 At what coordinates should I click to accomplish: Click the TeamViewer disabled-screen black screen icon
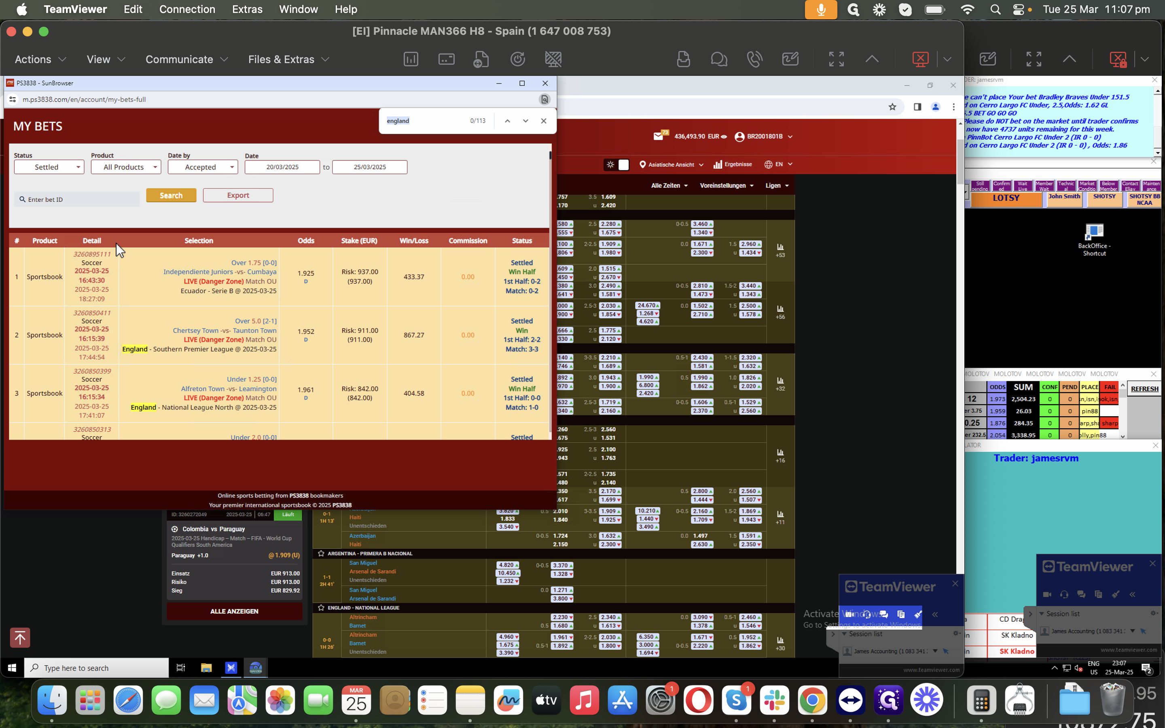point(553,59)
